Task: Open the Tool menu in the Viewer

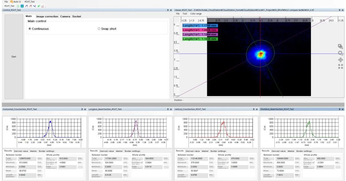Action: 185,14
